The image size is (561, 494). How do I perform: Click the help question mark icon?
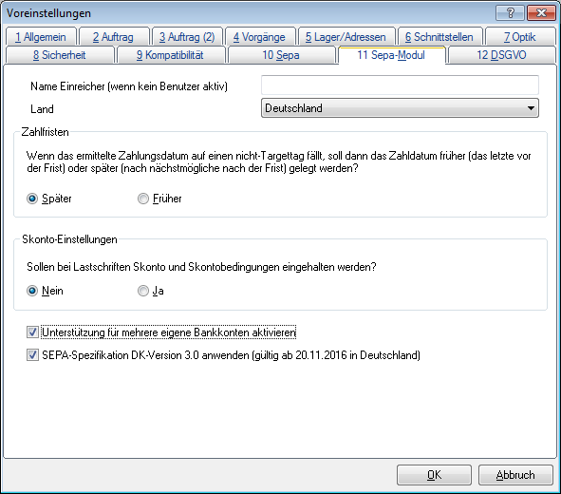(510, 13)
